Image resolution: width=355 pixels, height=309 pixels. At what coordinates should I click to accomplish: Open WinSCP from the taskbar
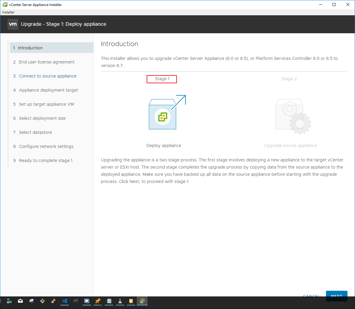[x=9, y=301]
